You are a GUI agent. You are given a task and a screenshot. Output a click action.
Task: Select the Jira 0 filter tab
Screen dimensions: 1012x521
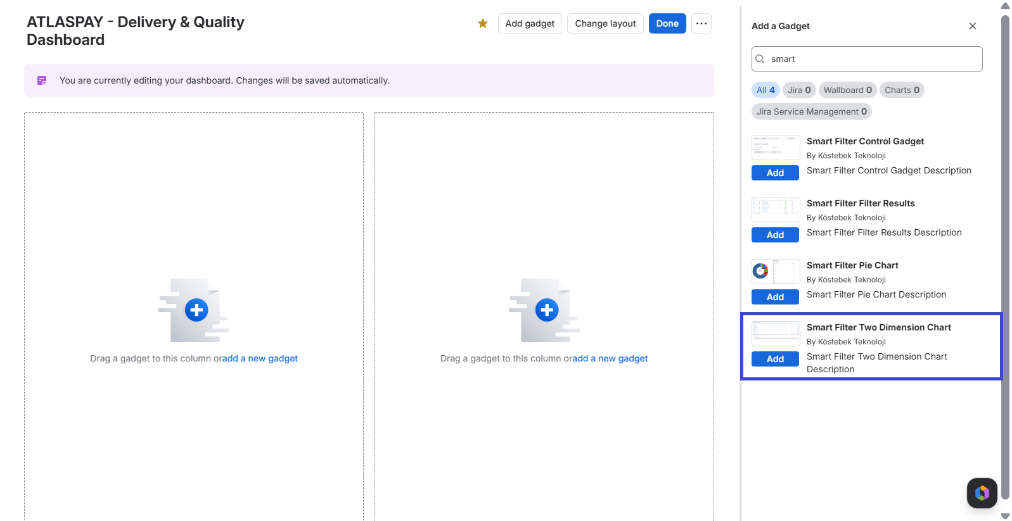799,90
